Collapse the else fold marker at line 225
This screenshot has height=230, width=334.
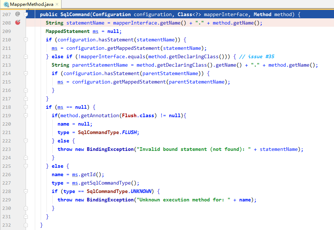click(x=26, y=166)
